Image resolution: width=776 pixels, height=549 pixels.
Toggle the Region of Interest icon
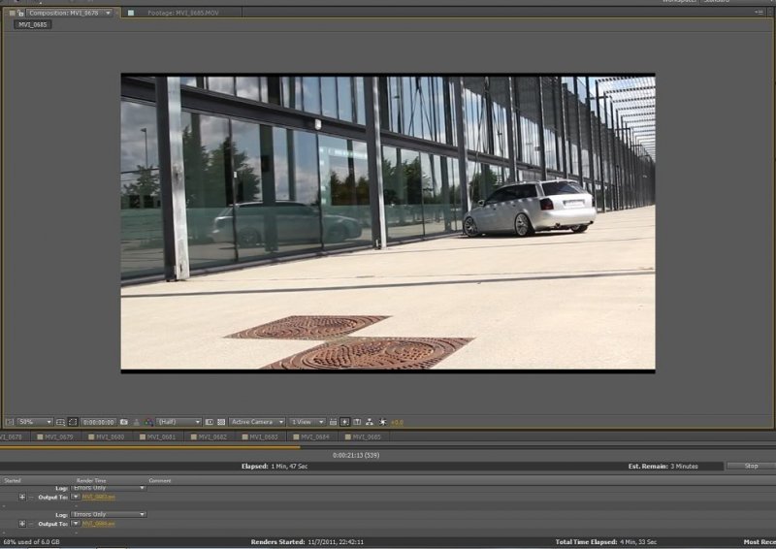coord(210,423)
